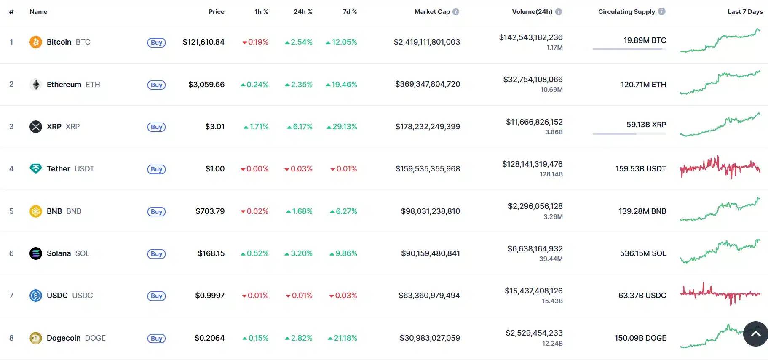Viewport: 768px width, 360px height.
Task: Click the USDC coin name
Action: tap(56, 295)
